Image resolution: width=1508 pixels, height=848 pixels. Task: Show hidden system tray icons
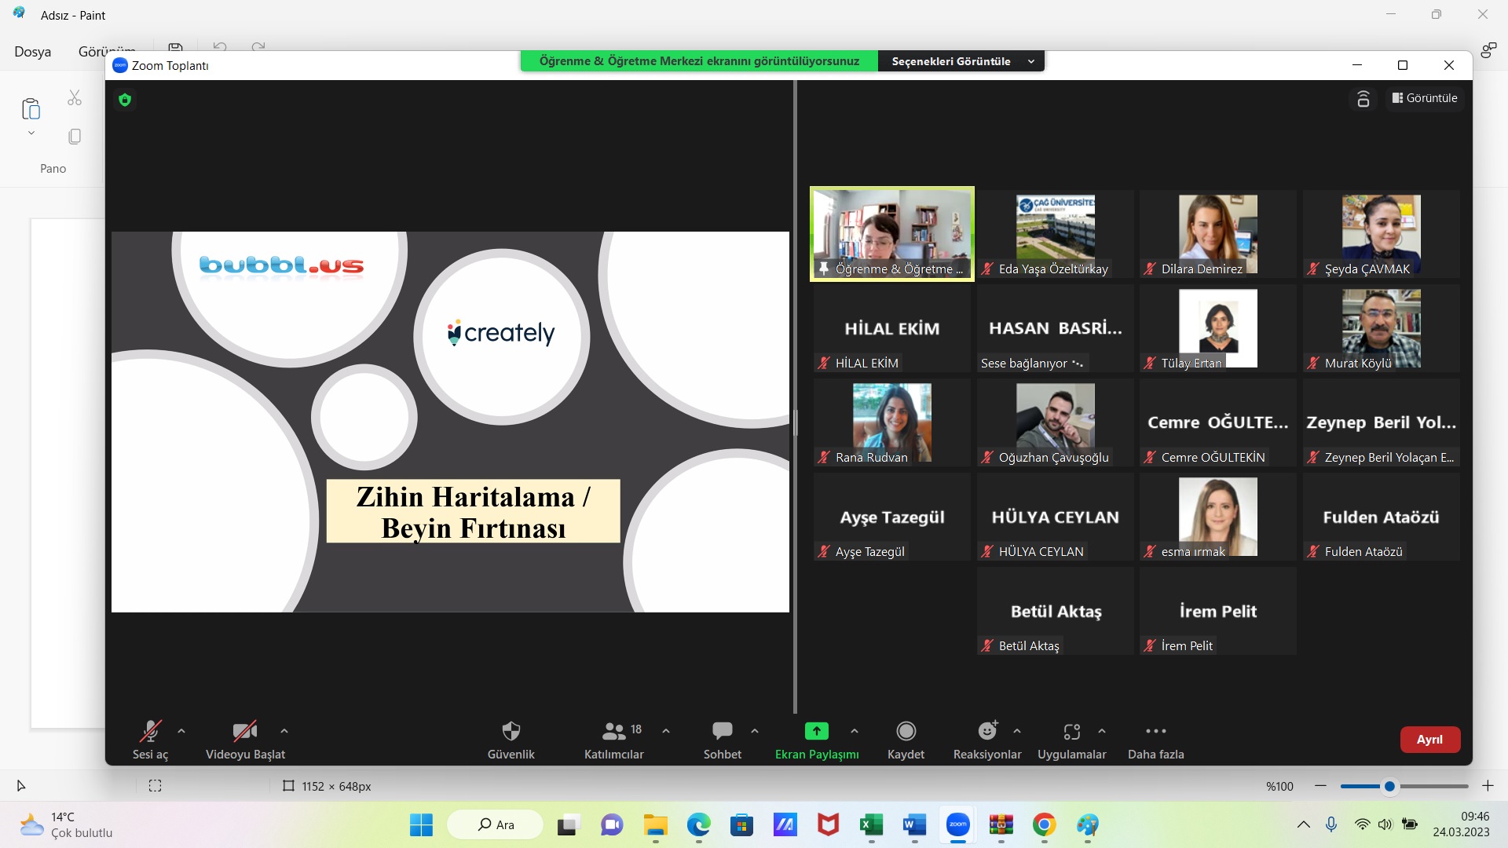(1304, 824)
